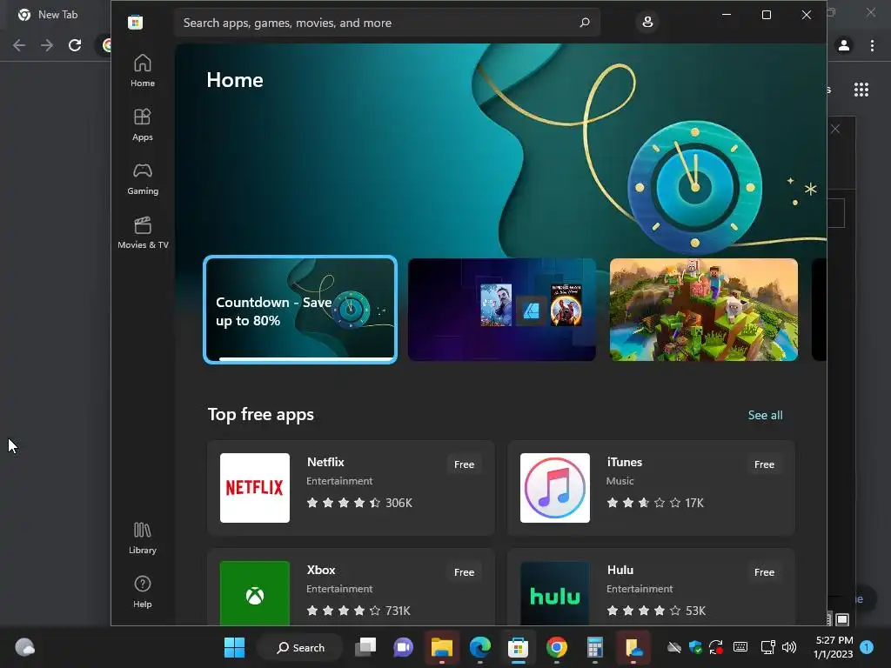Click the Top free apps heading
Screen dimensions: 891x668
pyautogui.click(x=261, y=415)
